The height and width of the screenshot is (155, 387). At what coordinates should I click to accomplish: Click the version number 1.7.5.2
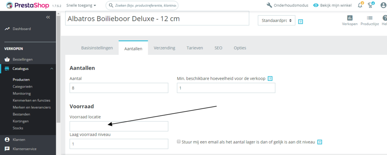click(57, 6)
